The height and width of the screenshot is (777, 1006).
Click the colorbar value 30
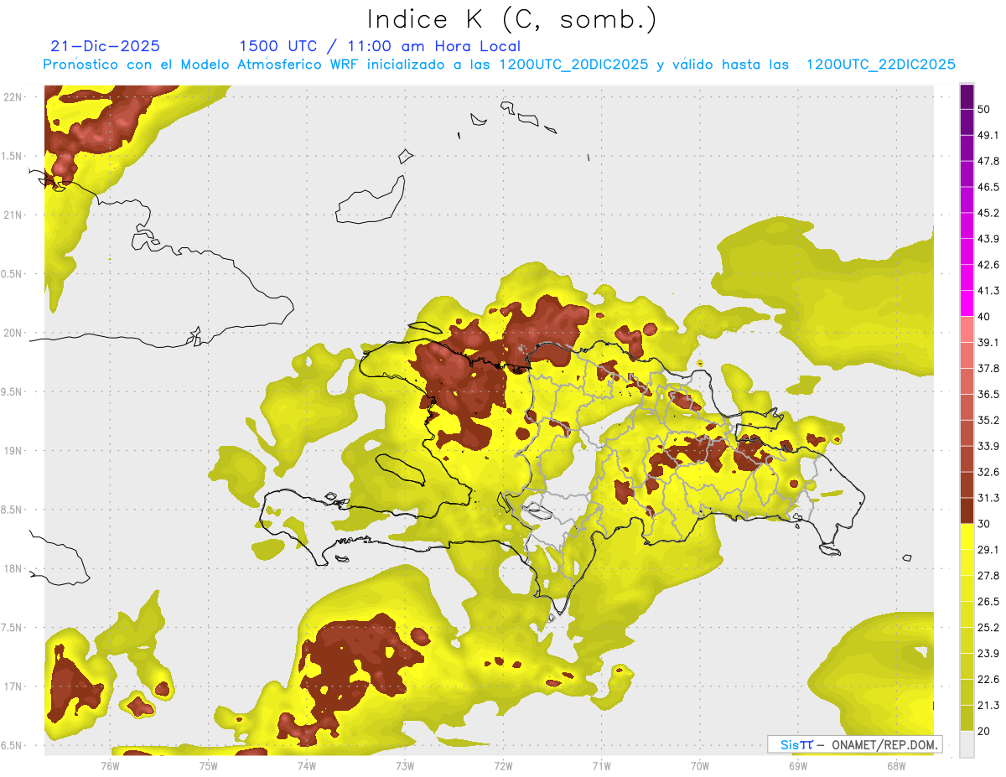pyautogui.click(x=984, y=524)
